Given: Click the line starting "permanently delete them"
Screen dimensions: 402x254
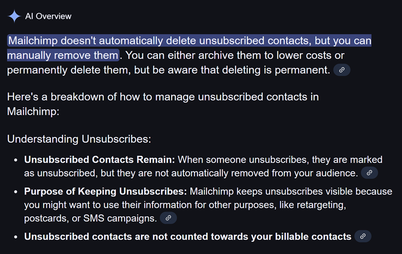Looking at the screenshot, I should [168, 70].
